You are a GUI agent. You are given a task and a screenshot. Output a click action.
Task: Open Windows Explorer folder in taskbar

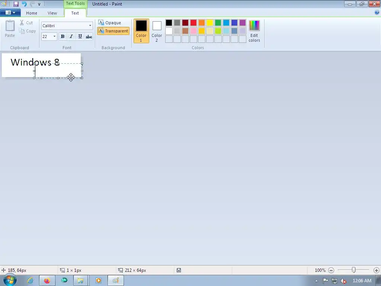[x=80, y=281]
